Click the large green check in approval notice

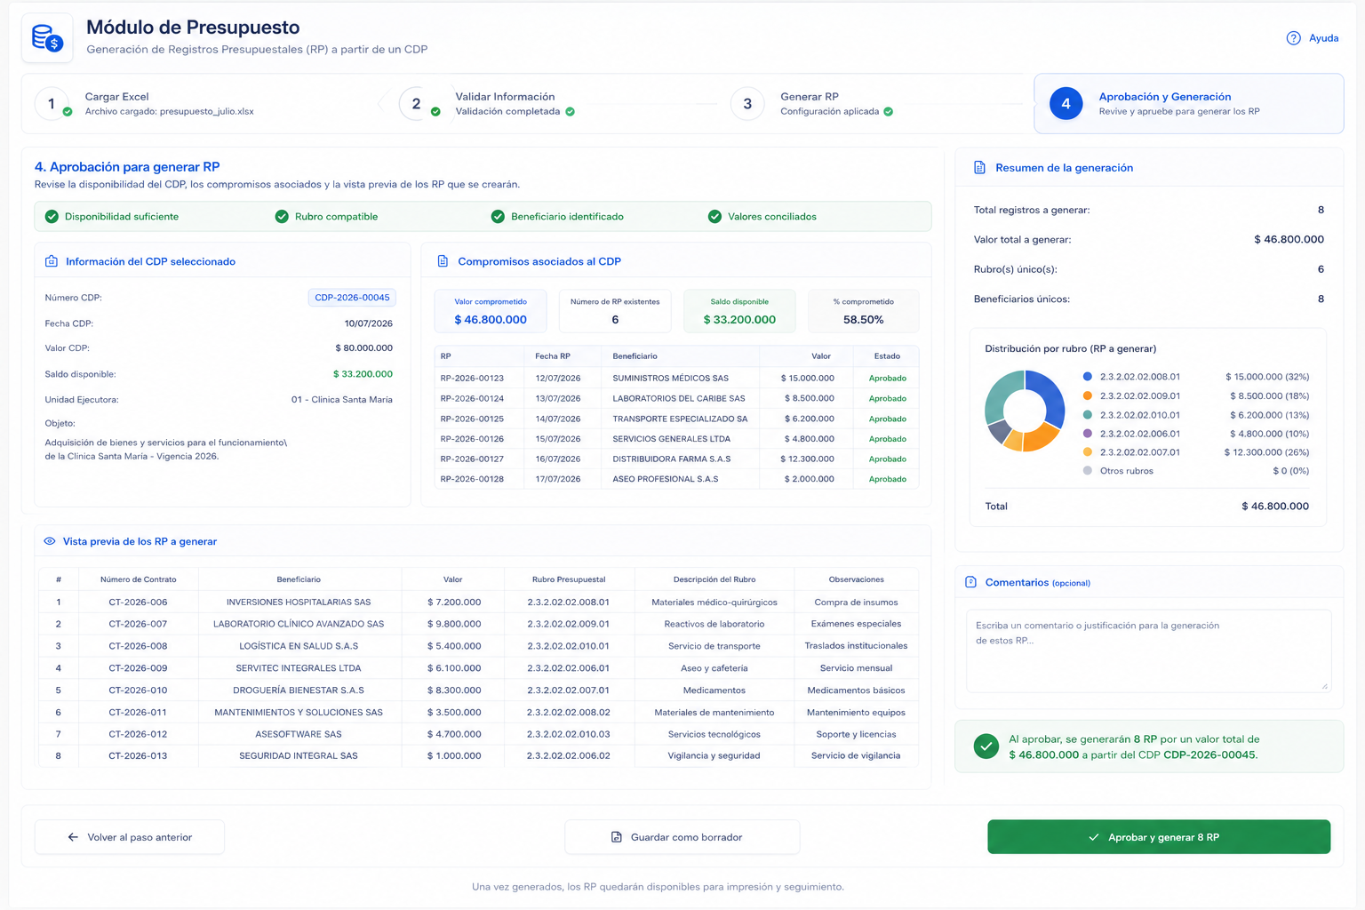(986, 746)
